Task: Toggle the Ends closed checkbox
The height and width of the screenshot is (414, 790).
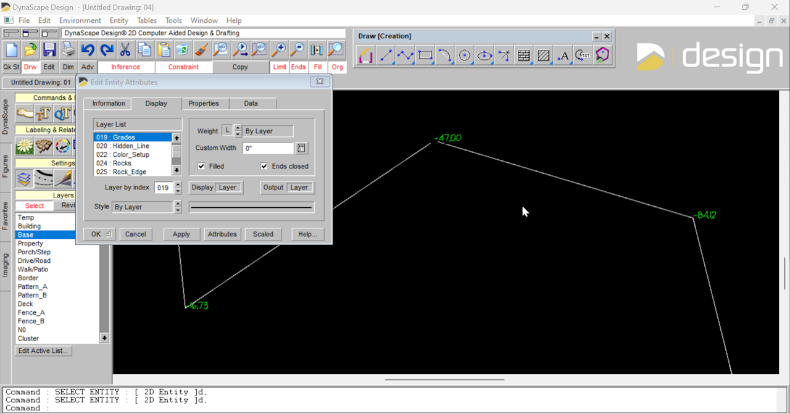Action: pyautogui.click(x=264, y=167)
